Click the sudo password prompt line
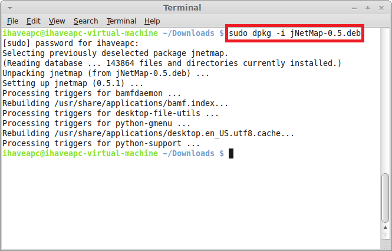This screenshot has width=392, height=251. pyautogui.click(x=71, y=43)
